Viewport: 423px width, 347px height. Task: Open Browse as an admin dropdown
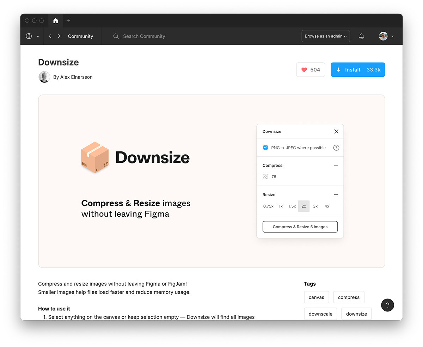pos(325,36)
